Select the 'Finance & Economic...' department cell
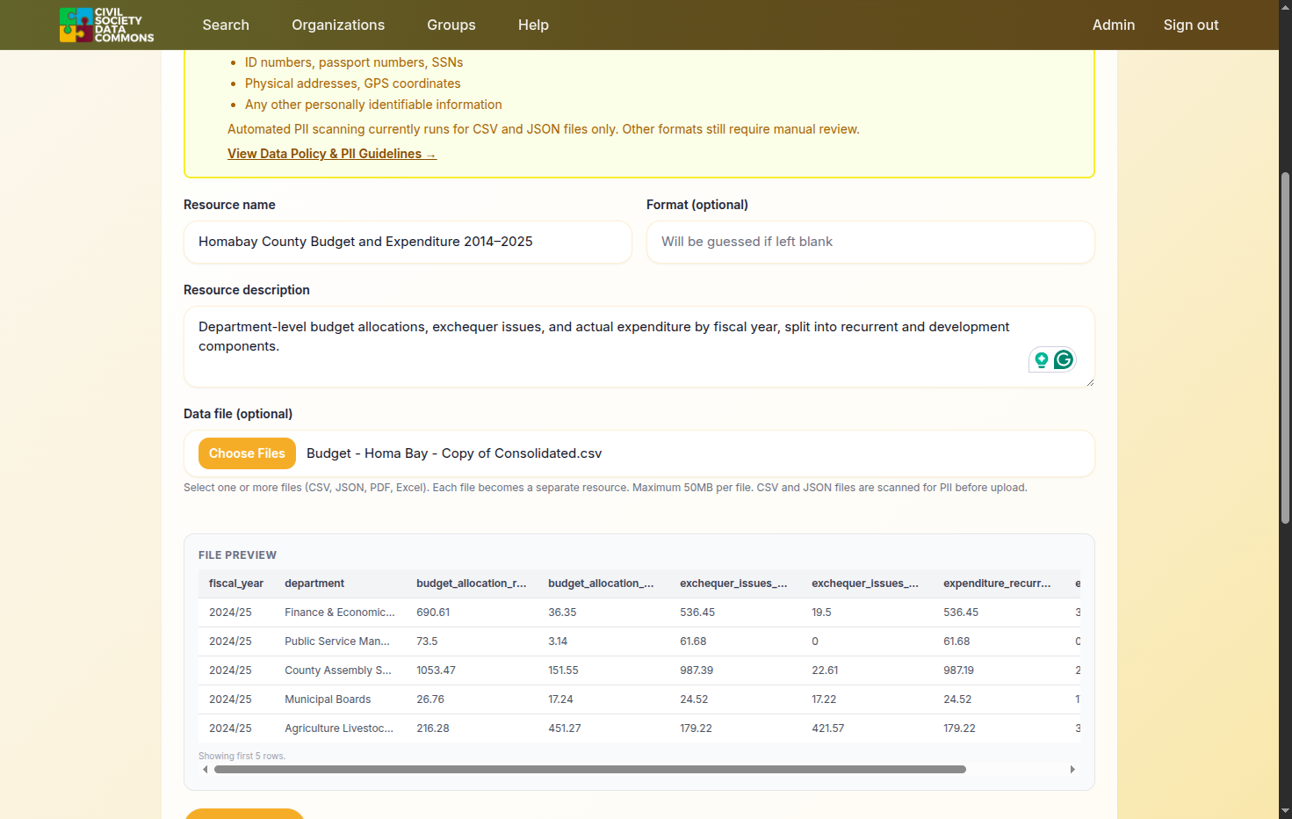The width and height of the screenshot is (1292, 819). click(x=340, y=612)
